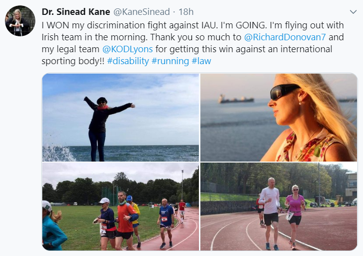Select the #law hashtag
This screenshot has width=363, height=256.
pos(201,61)
